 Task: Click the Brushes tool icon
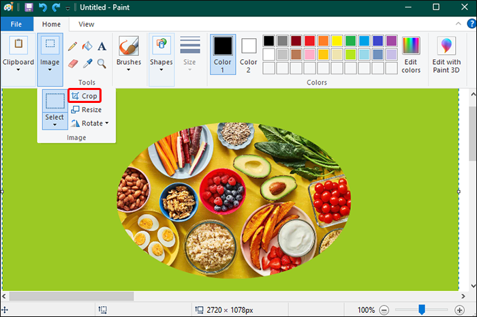129,46
